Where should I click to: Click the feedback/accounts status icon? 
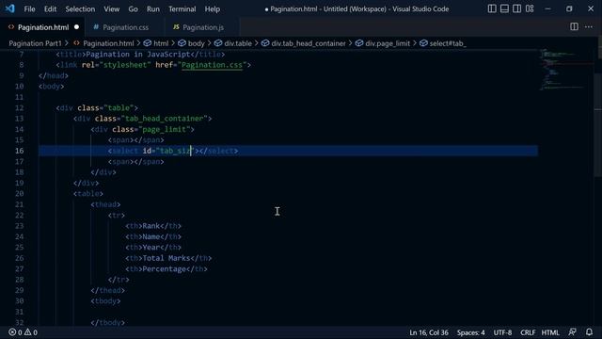click(x=572, y=332)
